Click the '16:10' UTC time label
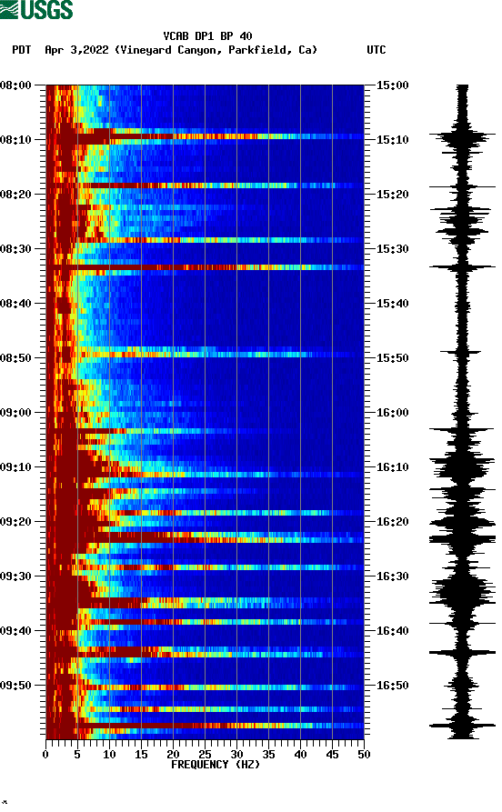 coord(392,467)
